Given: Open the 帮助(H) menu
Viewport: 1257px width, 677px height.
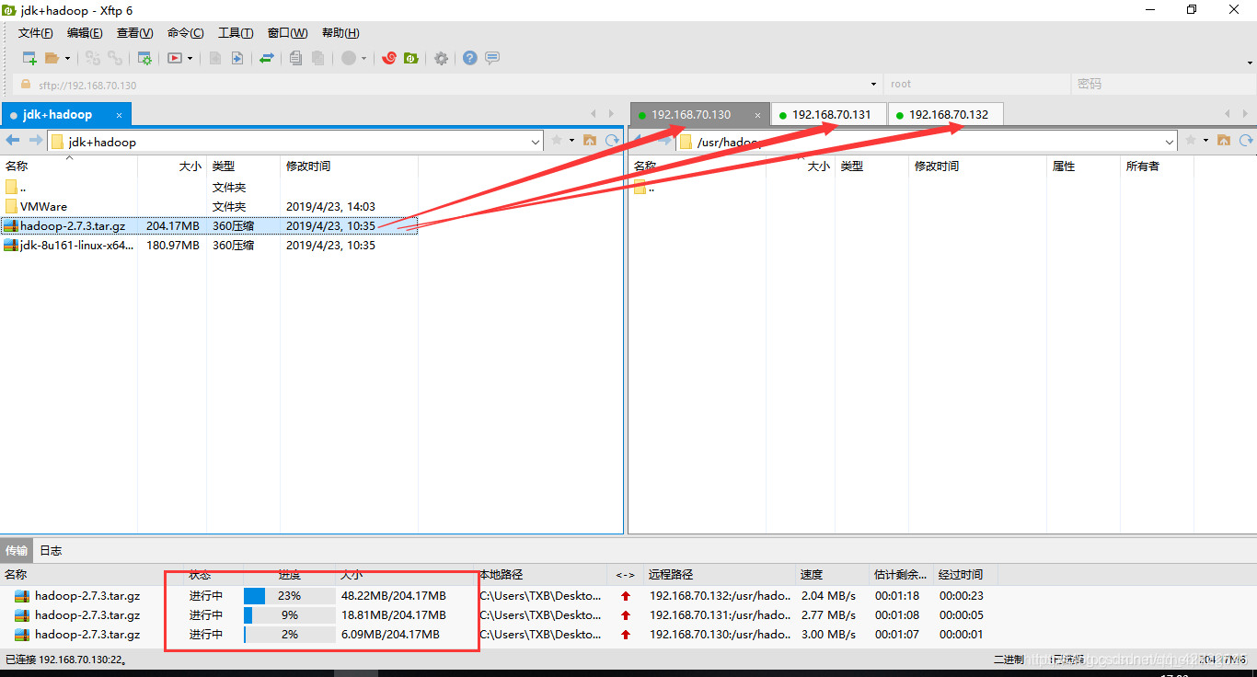Looking at the screenshot, I should [x=340, y=33].
